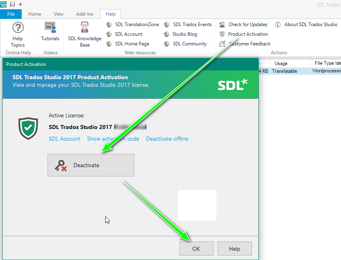
Task: Select the Help ribbon tab
Action: 110,14
